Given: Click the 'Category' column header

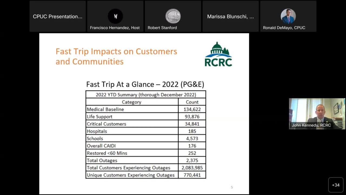Looking at the screenshot, I should coord(132,102).
